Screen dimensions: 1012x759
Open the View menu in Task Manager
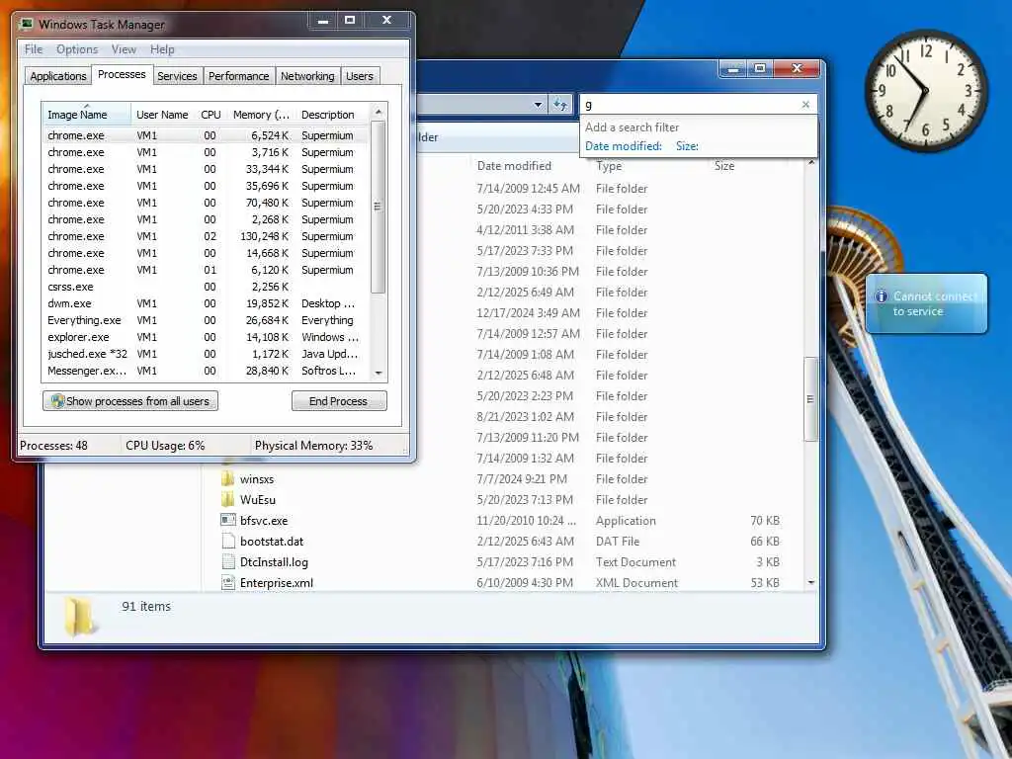[124, 49]
